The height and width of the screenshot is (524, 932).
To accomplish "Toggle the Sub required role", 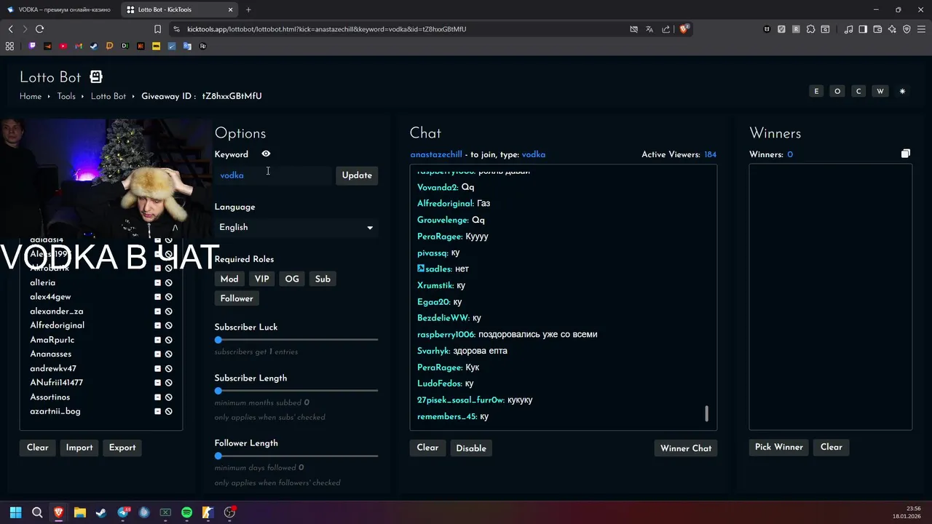I will (323, 279).
